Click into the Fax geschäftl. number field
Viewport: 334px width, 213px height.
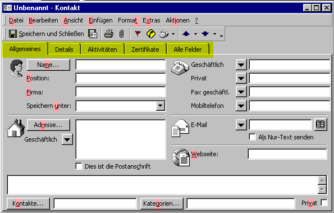pos(290,92)
